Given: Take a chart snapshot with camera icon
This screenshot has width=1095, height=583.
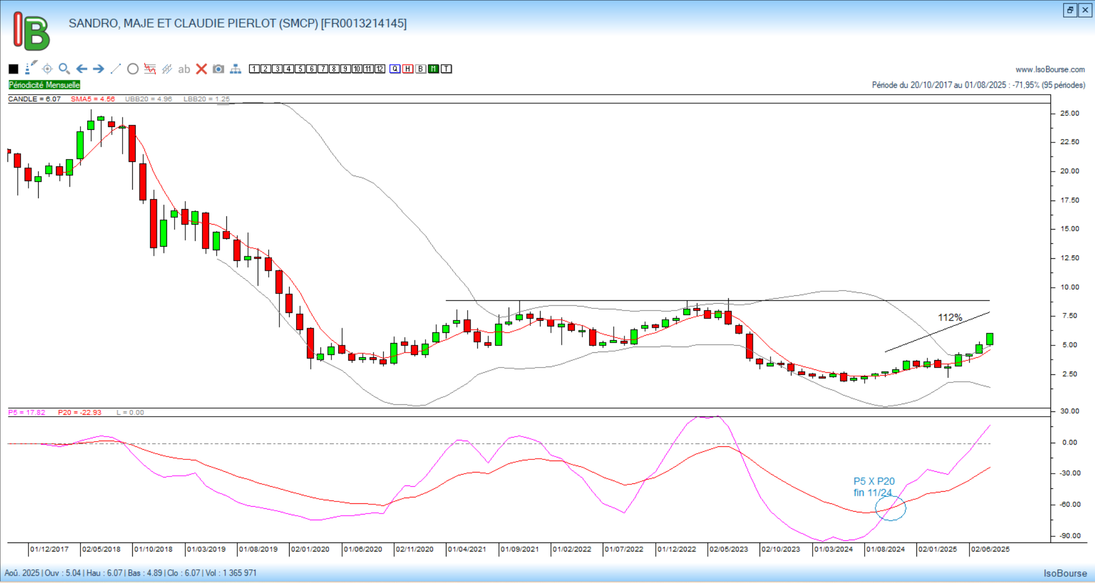Looking at the screenshot, I should (x=218, y=69).
